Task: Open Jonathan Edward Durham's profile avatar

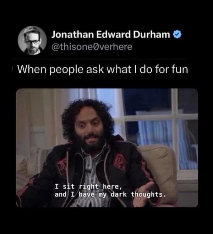Action: click(32, 41)
